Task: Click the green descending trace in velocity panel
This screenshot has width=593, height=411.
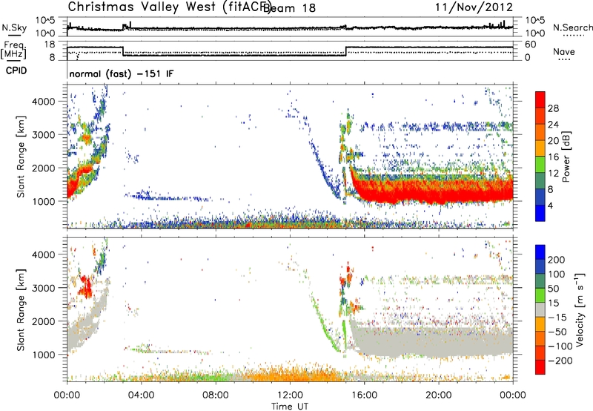Action: (x=323, y=326)
